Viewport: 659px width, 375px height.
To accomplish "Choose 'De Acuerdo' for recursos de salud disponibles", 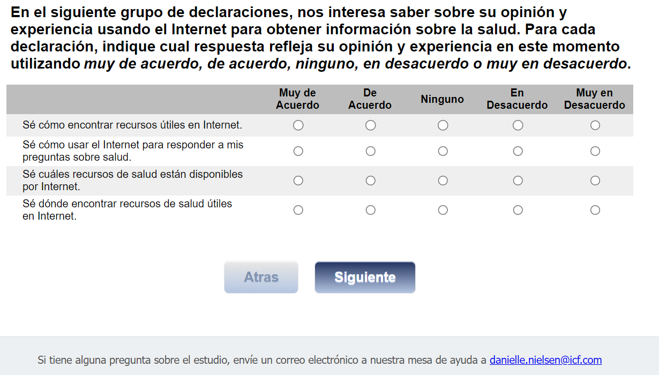I will point(370,181).
